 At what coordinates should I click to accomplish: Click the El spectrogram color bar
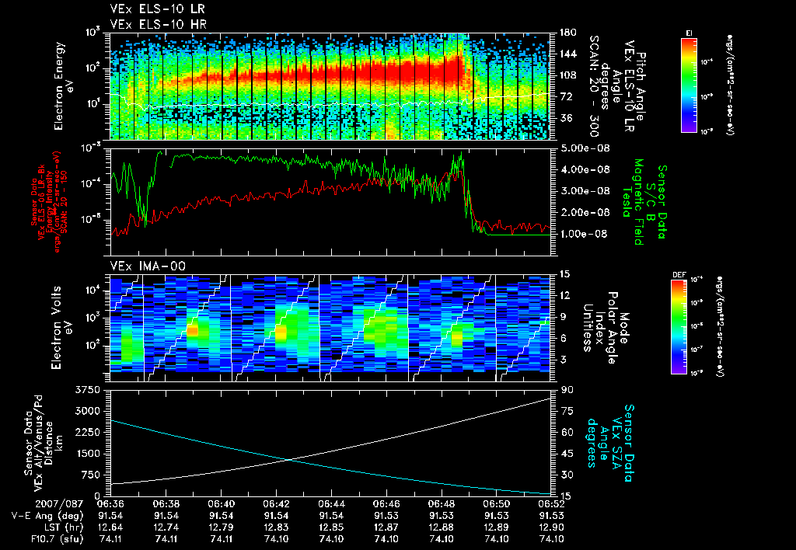(689, 85)
